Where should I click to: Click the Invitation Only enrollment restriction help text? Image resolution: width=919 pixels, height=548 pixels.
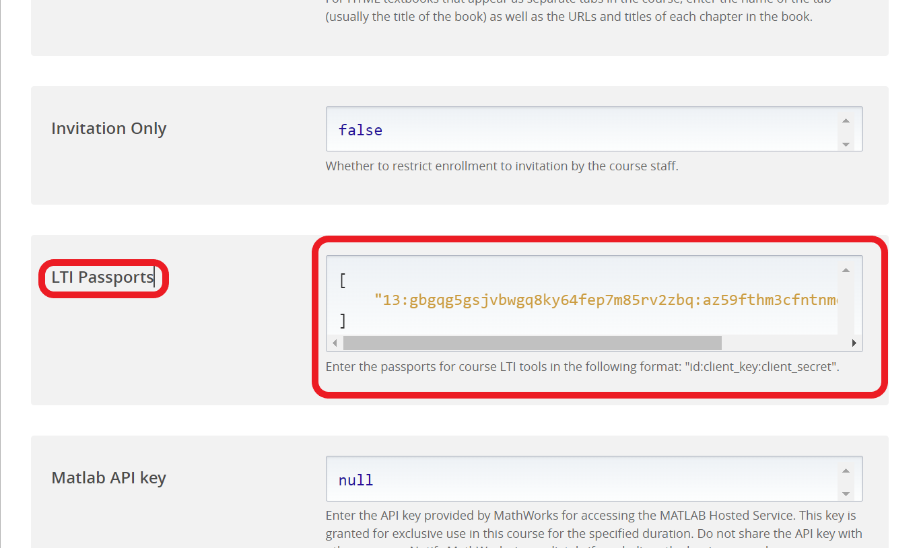click(x=502, y=166)
